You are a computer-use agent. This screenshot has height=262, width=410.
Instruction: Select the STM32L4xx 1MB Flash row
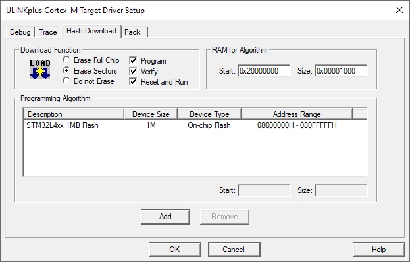(x=195, y=125)
